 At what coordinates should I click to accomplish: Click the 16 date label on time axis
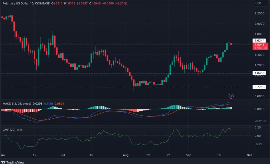click(219, 155)
